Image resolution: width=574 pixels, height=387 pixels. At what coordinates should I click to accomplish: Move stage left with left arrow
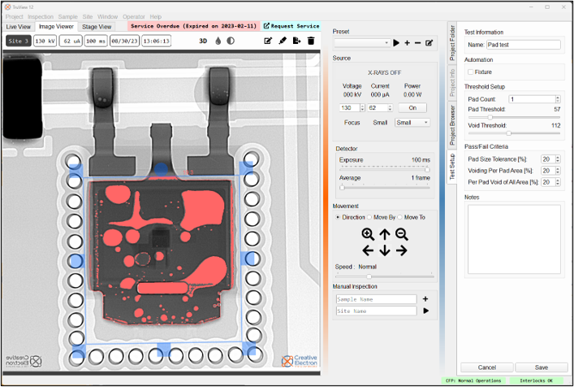368,250
